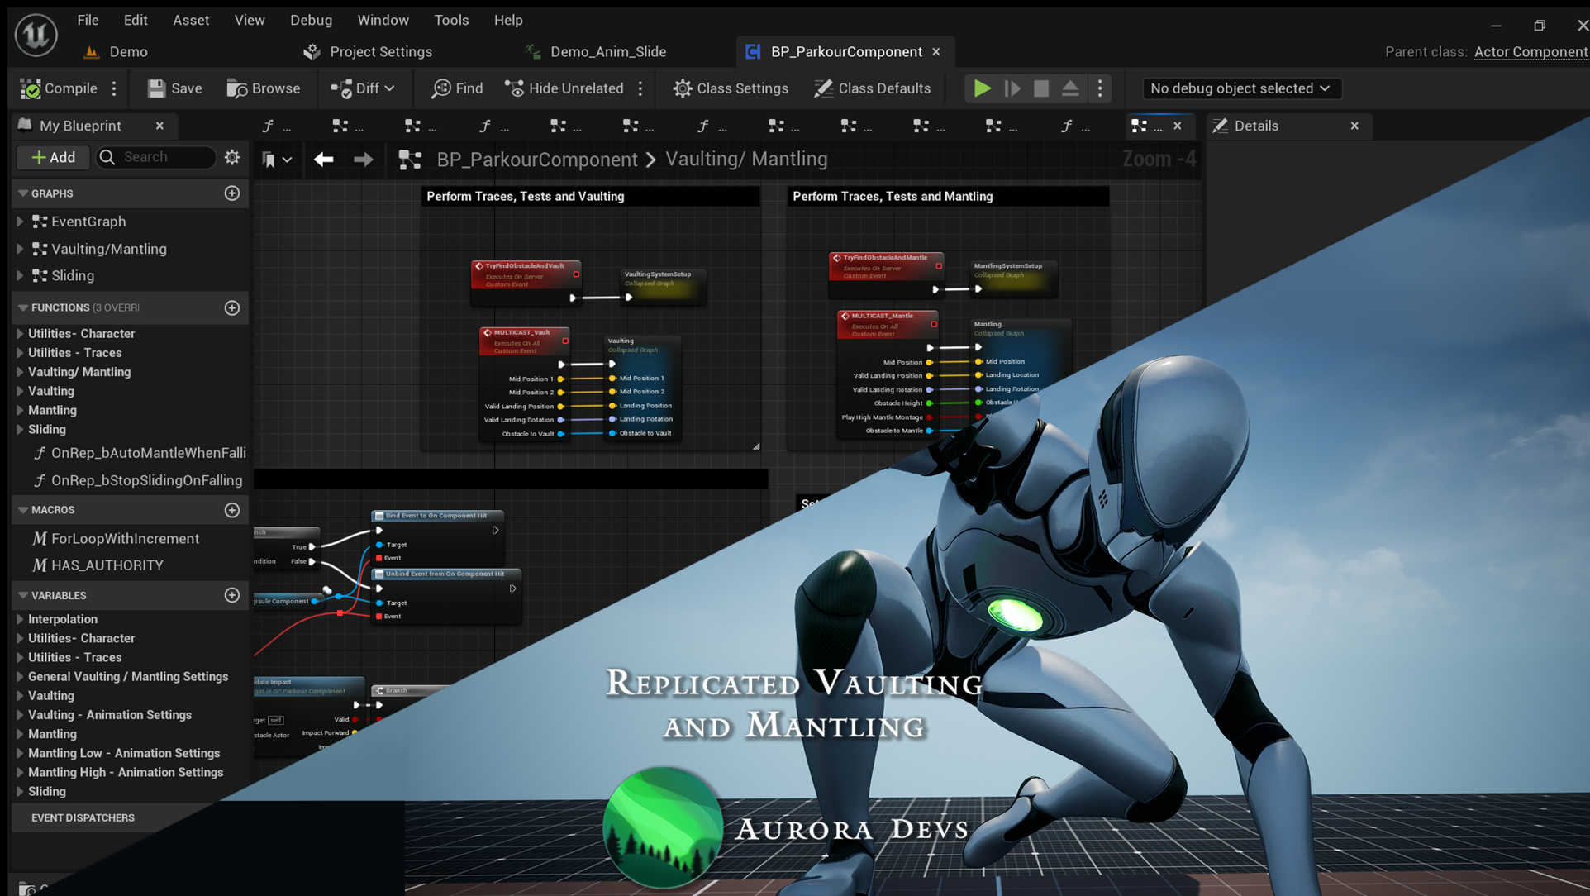Screen dimensions: 1590x896
Task: Add new graph with plus icon
Action: point(232,193)
